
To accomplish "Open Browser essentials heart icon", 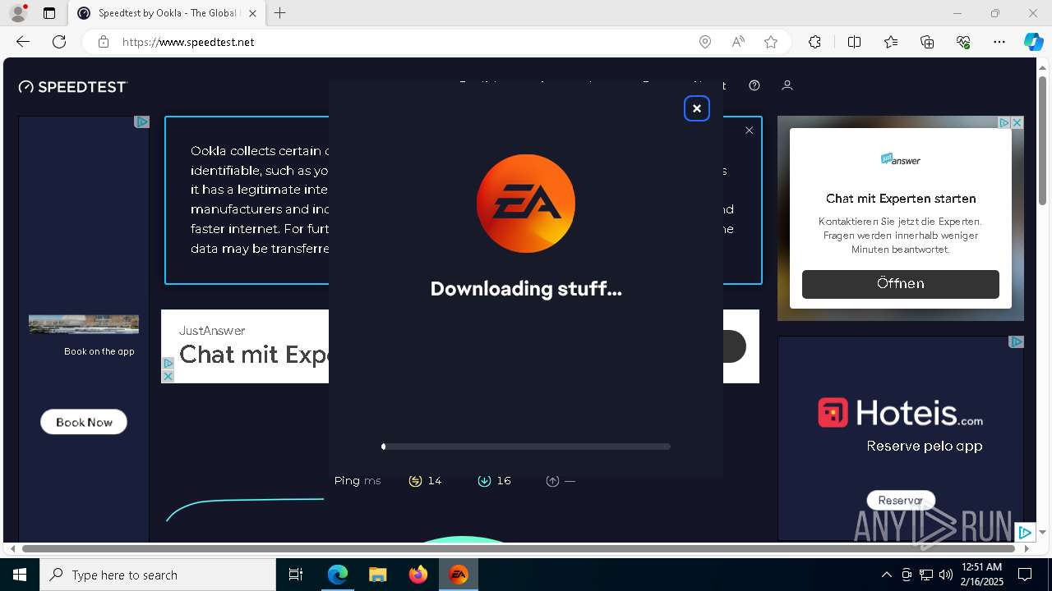I will point(964,42).
